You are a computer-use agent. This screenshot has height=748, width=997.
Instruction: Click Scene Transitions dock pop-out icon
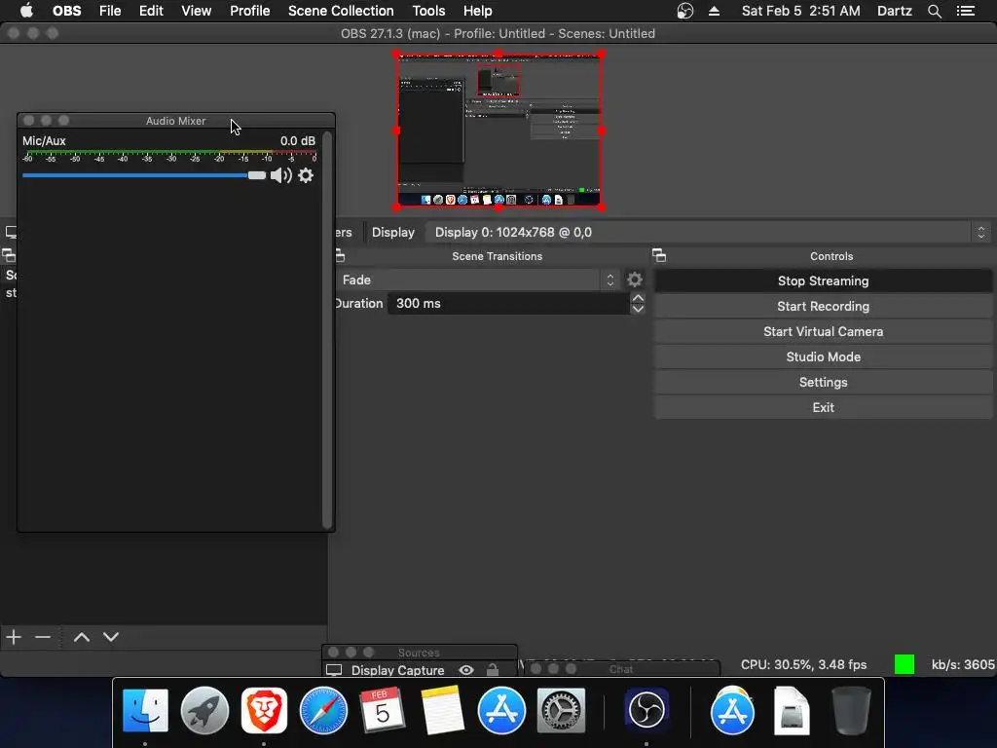[340, 256]
